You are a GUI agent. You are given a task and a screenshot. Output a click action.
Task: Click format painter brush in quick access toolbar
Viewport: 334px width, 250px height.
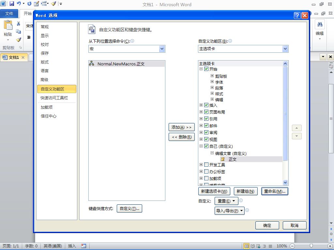[x=53, y=4]
